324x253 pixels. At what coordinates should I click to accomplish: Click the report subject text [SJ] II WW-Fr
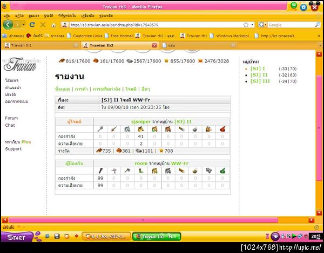pos(126,100)
